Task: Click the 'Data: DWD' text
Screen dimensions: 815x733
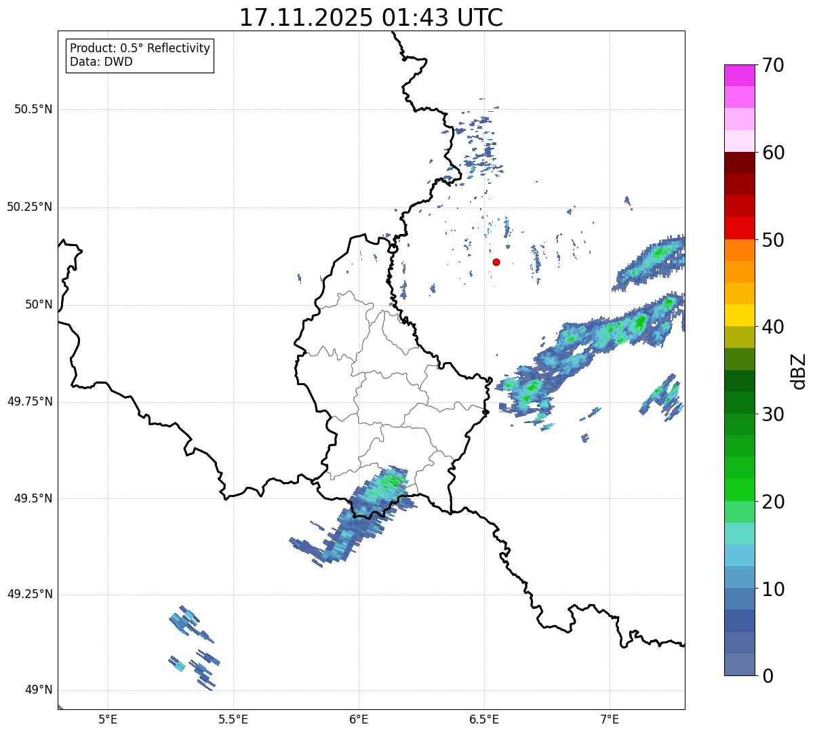Action: (x=101, y=62)
